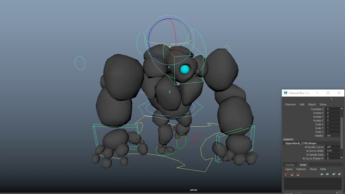Click the zero key animation layer icon
This screenshot has width=345, height=194.
pyautogui.click(x=286, y=174)
